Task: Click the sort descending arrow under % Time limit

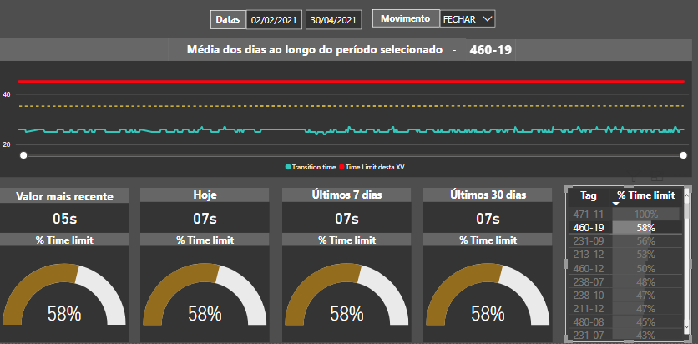Action: click(616, 204)
